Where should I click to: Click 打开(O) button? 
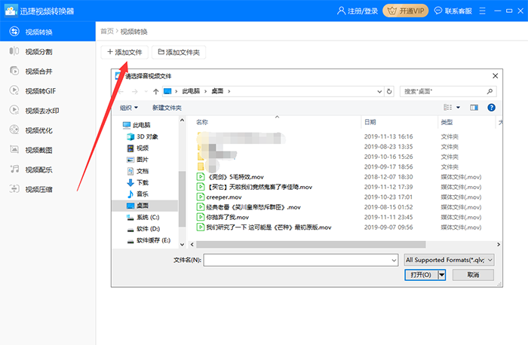pos(421,275)
